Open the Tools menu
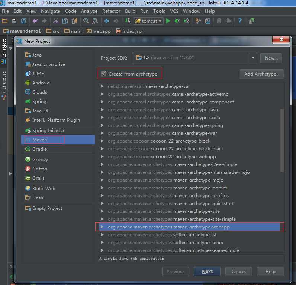This screenshot has width=296, height=285. [x=159, y=11]
